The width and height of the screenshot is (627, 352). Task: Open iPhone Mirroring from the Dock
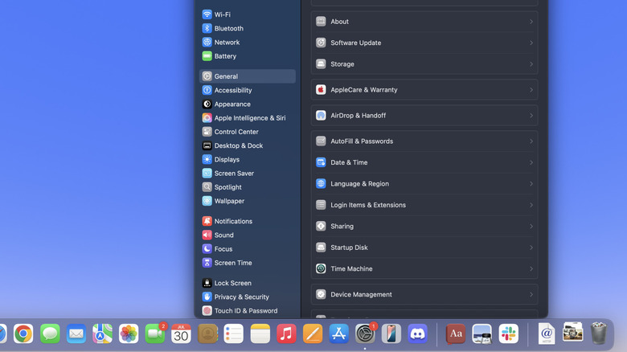point(391,334)
